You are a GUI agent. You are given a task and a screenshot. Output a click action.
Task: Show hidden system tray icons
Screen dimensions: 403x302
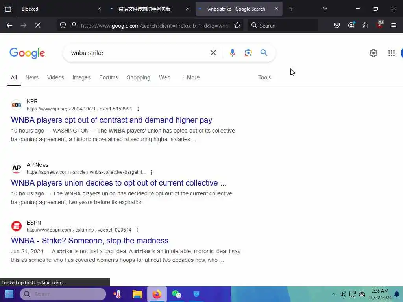333,294
